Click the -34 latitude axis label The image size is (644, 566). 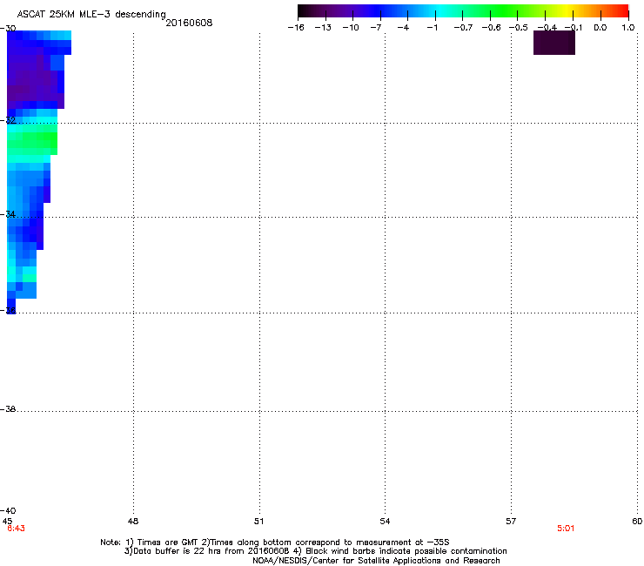point(8,214)
